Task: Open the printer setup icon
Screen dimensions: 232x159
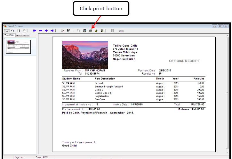Action: point(84,31)
